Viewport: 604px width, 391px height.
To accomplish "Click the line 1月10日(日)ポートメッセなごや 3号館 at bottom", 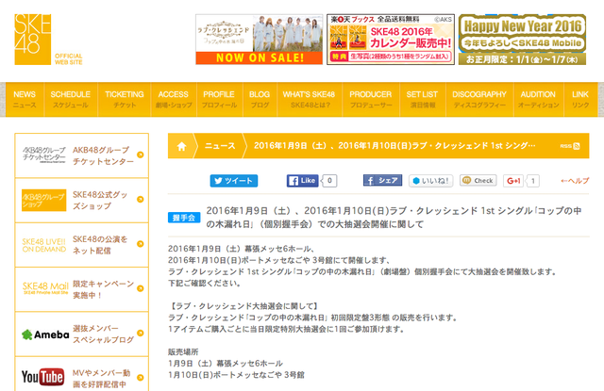I will coord(236,375).
